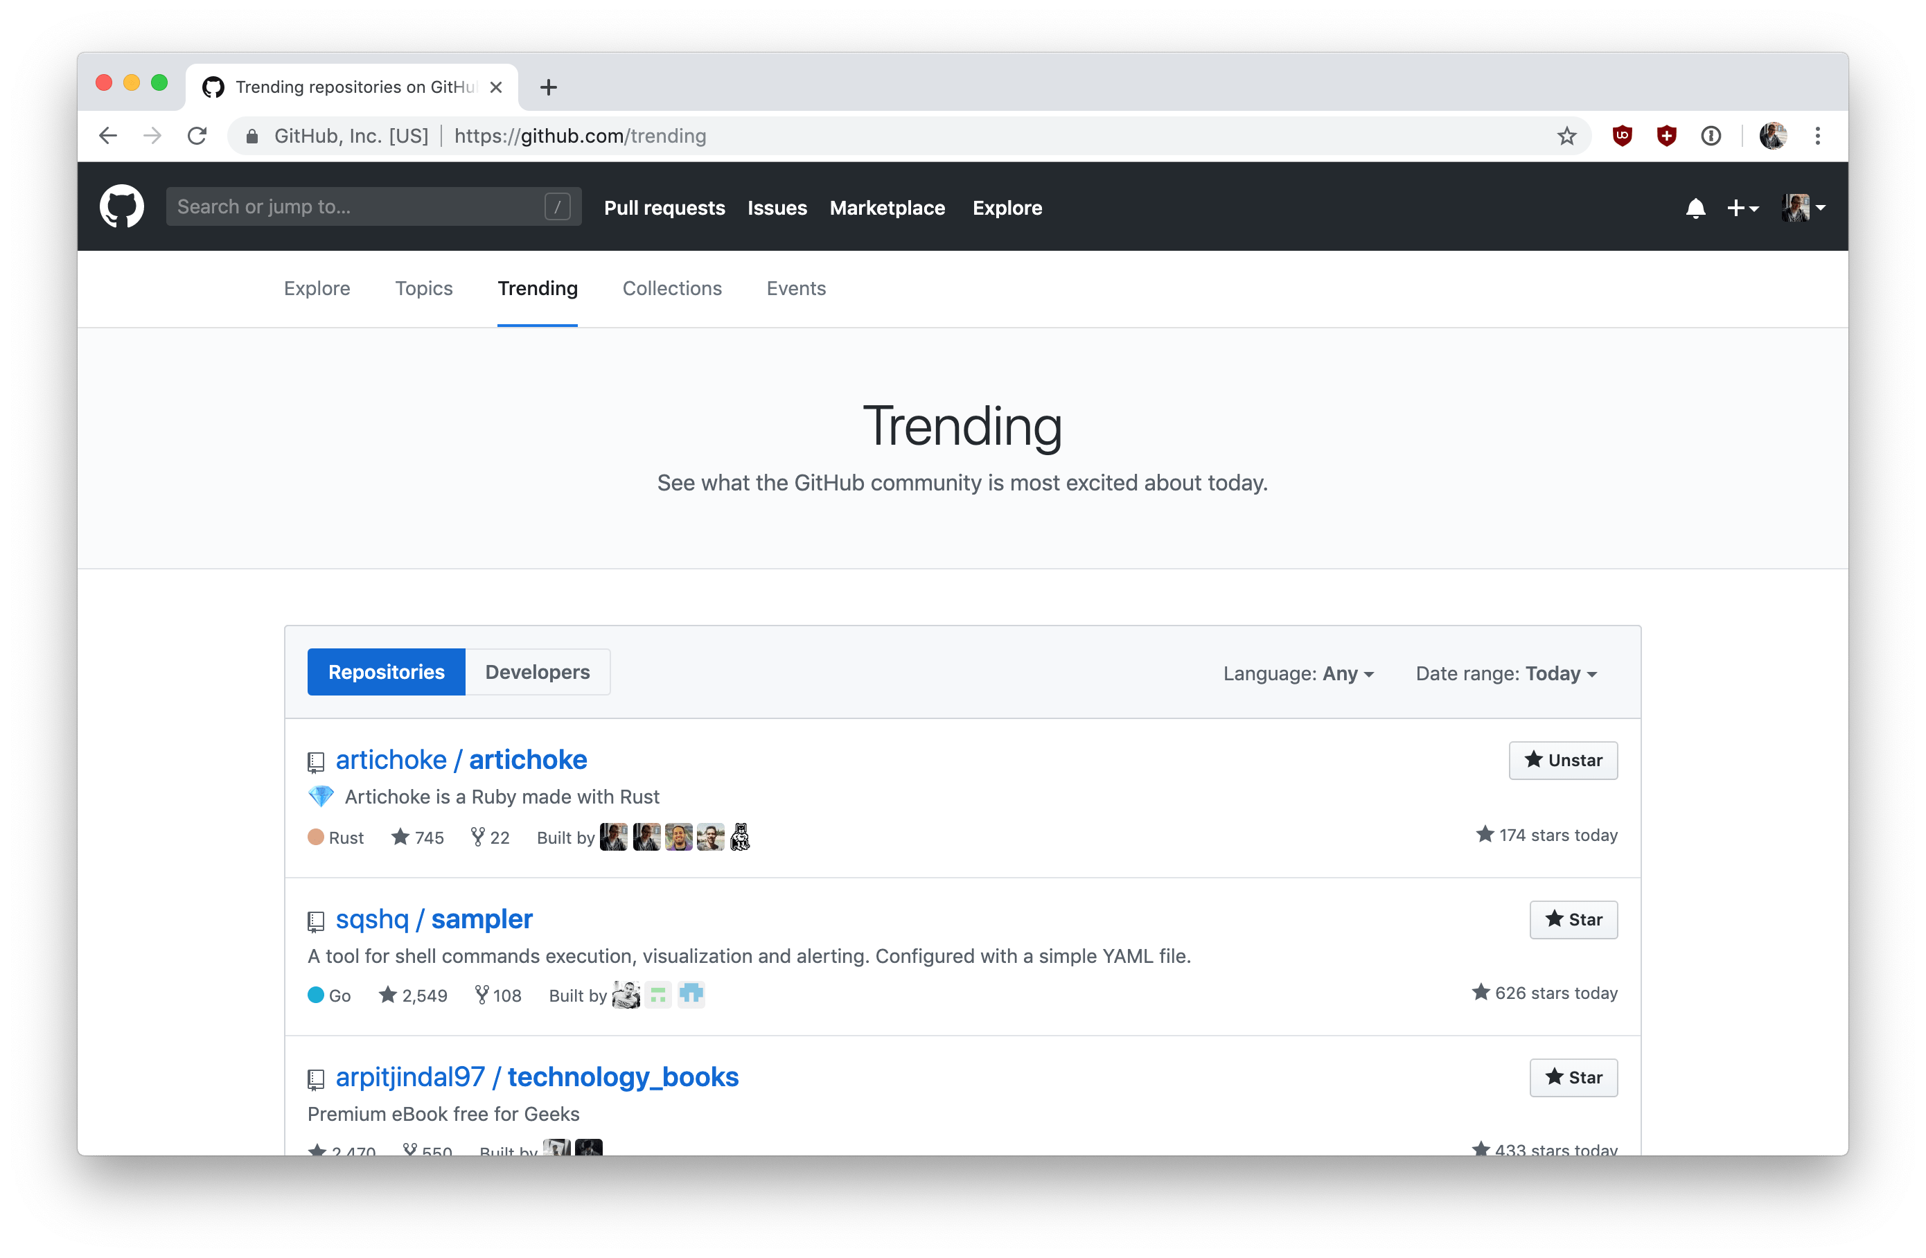Go to Marketplace in the header

click(x=887, y=208)
